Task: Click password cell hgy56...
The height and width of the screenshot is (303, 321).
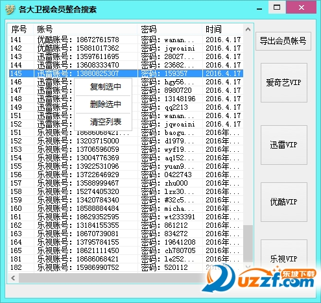Action: [170, 82]
